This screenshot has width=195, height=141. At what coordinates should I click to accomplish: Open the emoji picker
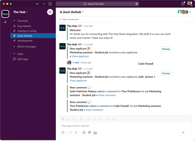pyautogui.click(x=84, y=132)
